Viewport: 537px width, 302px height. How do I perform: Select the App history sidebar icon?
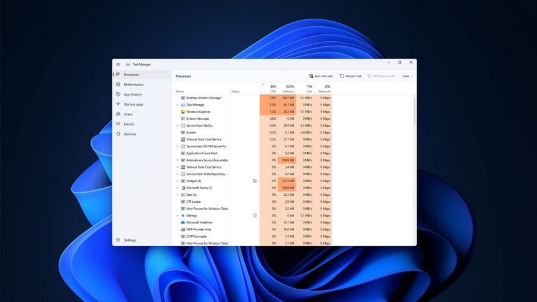pyautogui.click(x=118, y=94)
